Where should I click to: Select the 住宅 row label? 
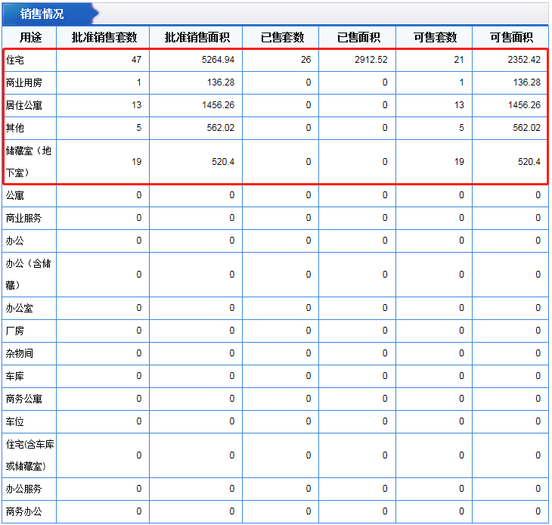[x=15, y=61]
